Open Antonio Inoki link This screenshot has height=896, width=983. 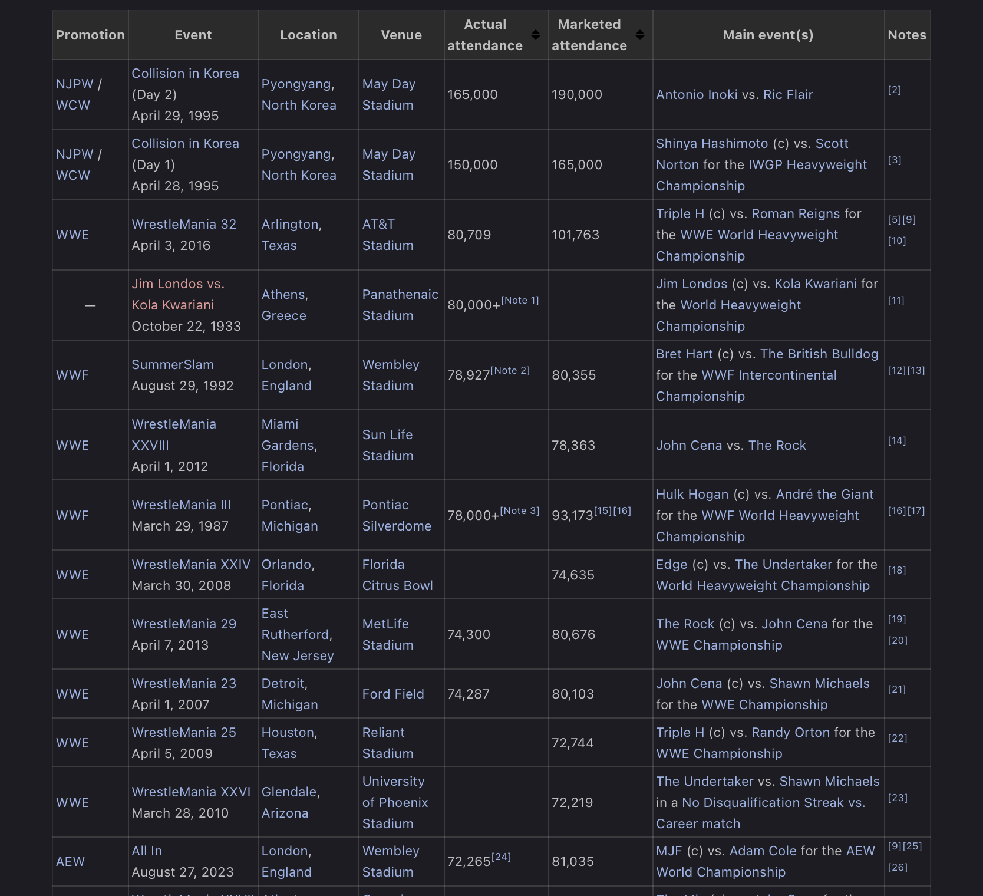pyautogui.click(x=697, y=95)
